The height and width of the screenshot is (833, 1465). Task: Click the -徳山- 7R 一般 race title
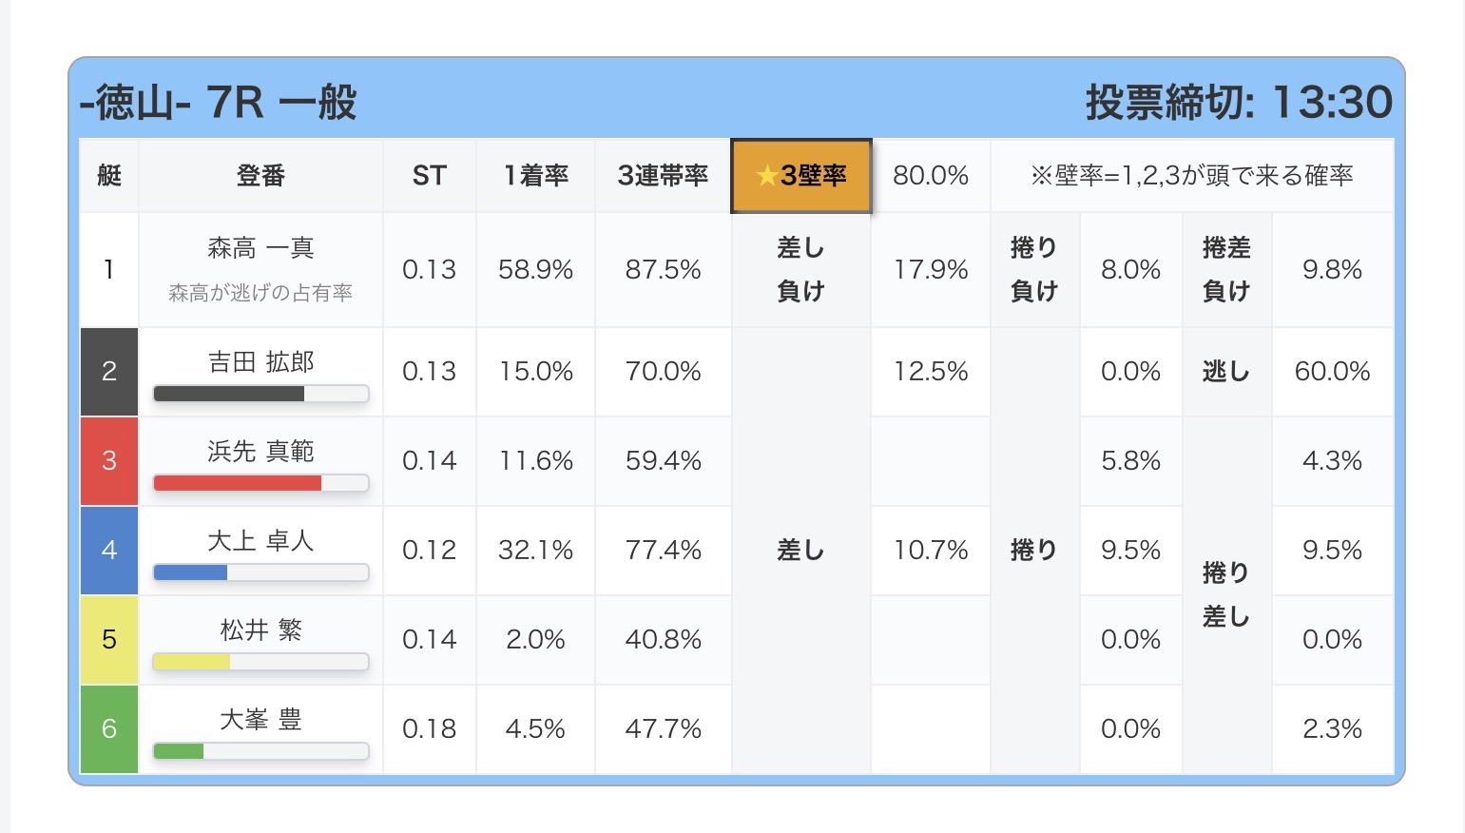point(219,103)
